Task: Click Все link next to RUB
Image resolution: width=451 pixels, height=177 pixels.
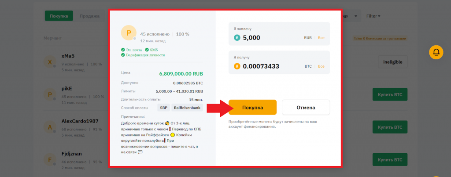Action: pos(321,38)
